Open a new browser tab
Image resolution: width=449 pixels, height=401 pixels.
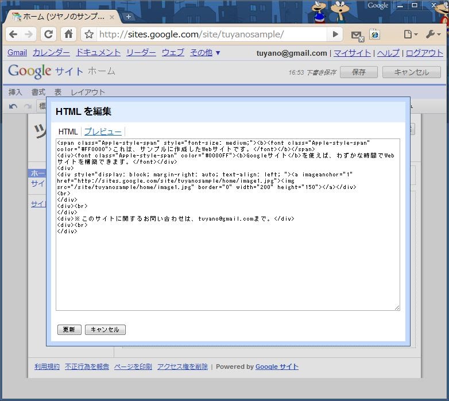(128, 17)
